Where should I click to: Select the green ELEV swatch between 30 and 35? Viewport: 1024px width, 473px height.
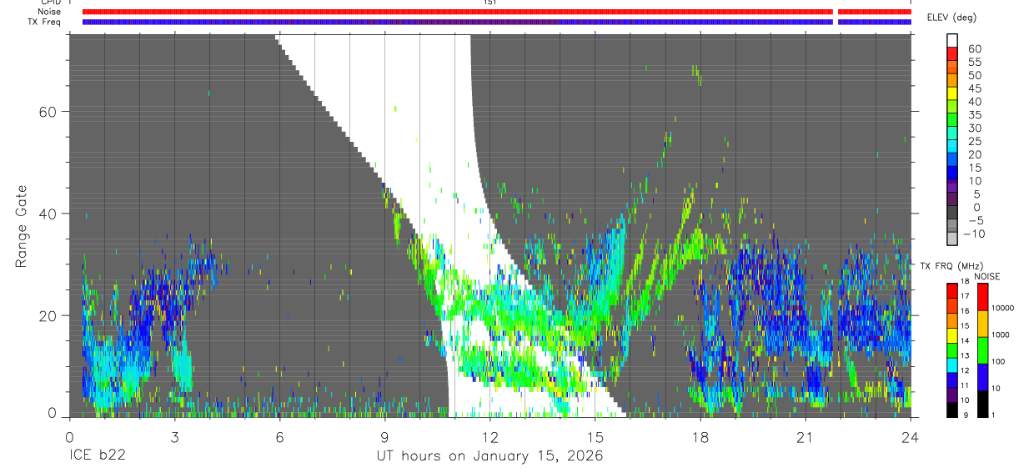[952, 121]
